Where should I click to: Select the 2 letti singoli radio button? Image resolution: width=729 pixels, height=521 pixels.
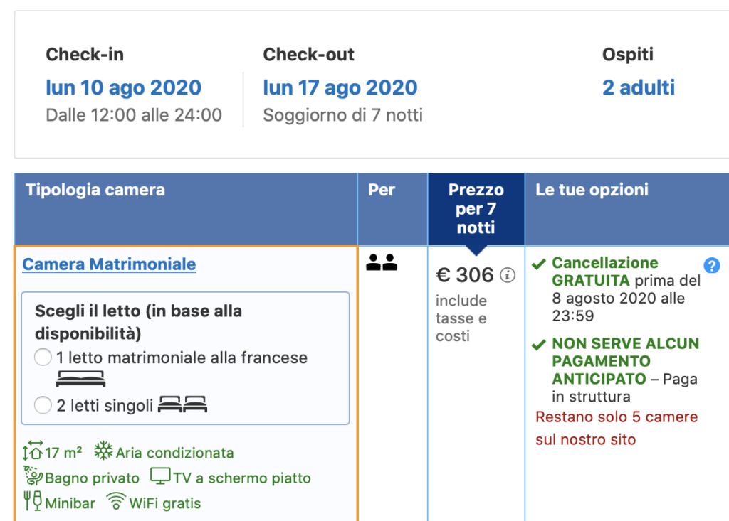(x=43, y=406)
